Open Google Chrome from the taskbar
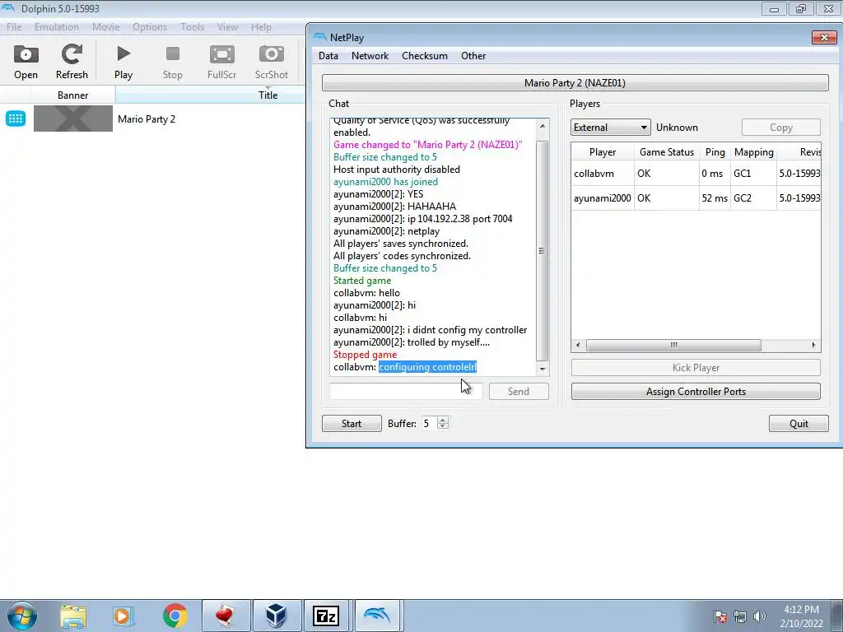 click(175, 616)
